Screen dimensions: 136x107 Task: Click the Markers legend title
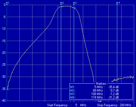point(101,84)
